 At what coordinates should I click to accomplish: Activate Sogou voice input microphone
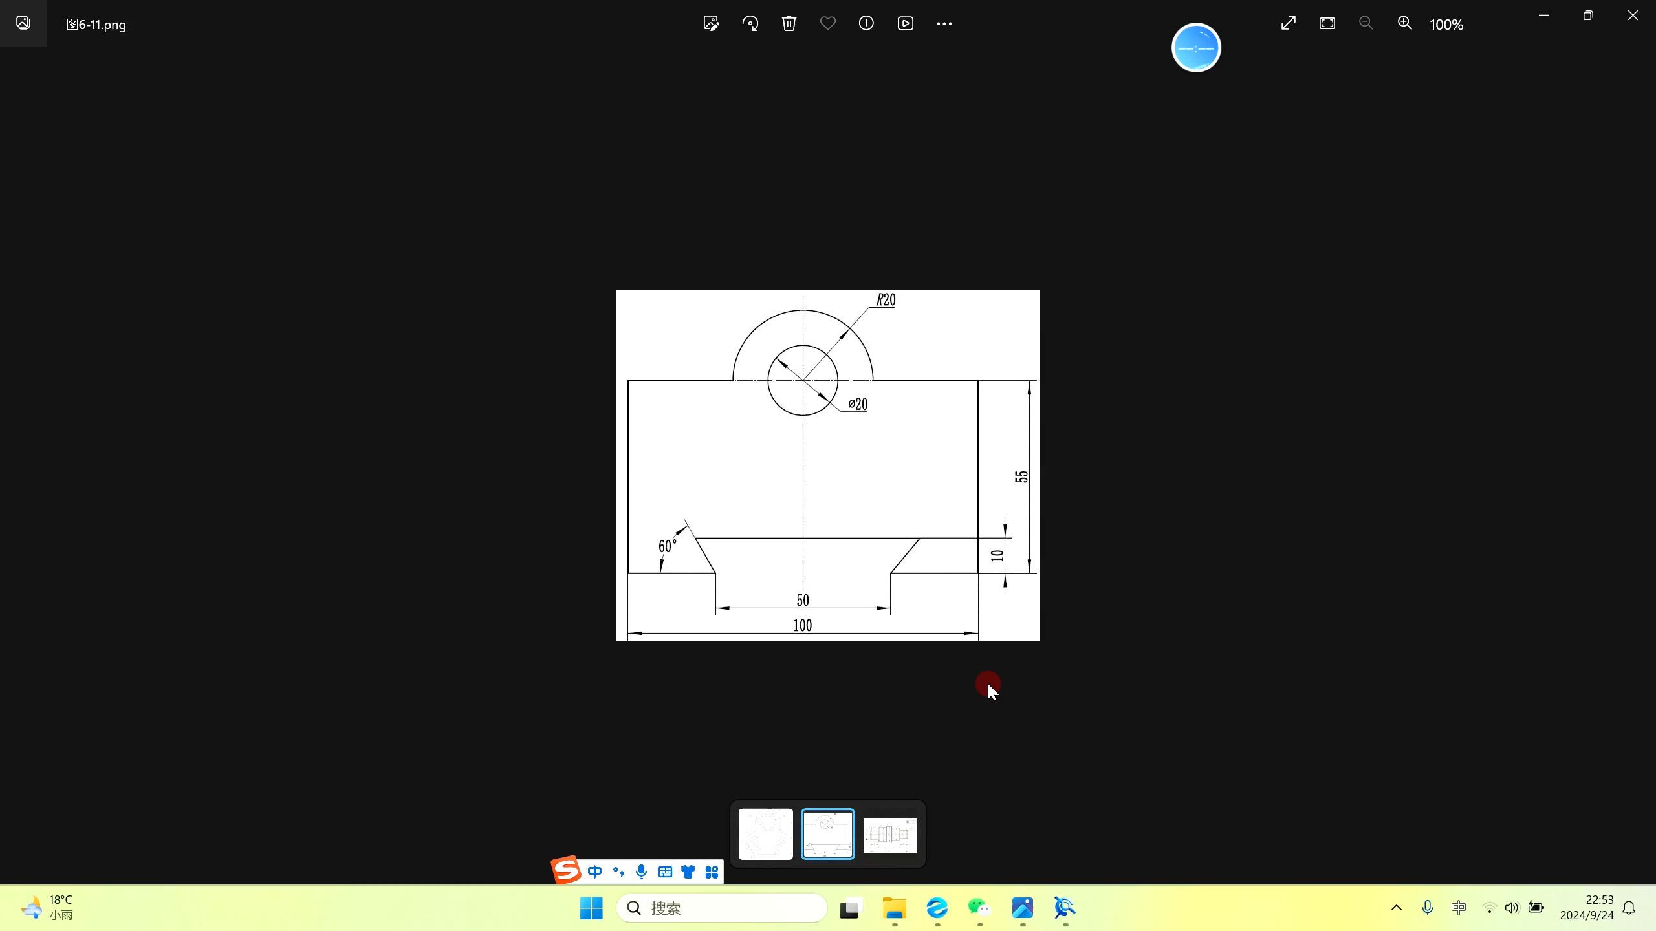click(642, 872)
